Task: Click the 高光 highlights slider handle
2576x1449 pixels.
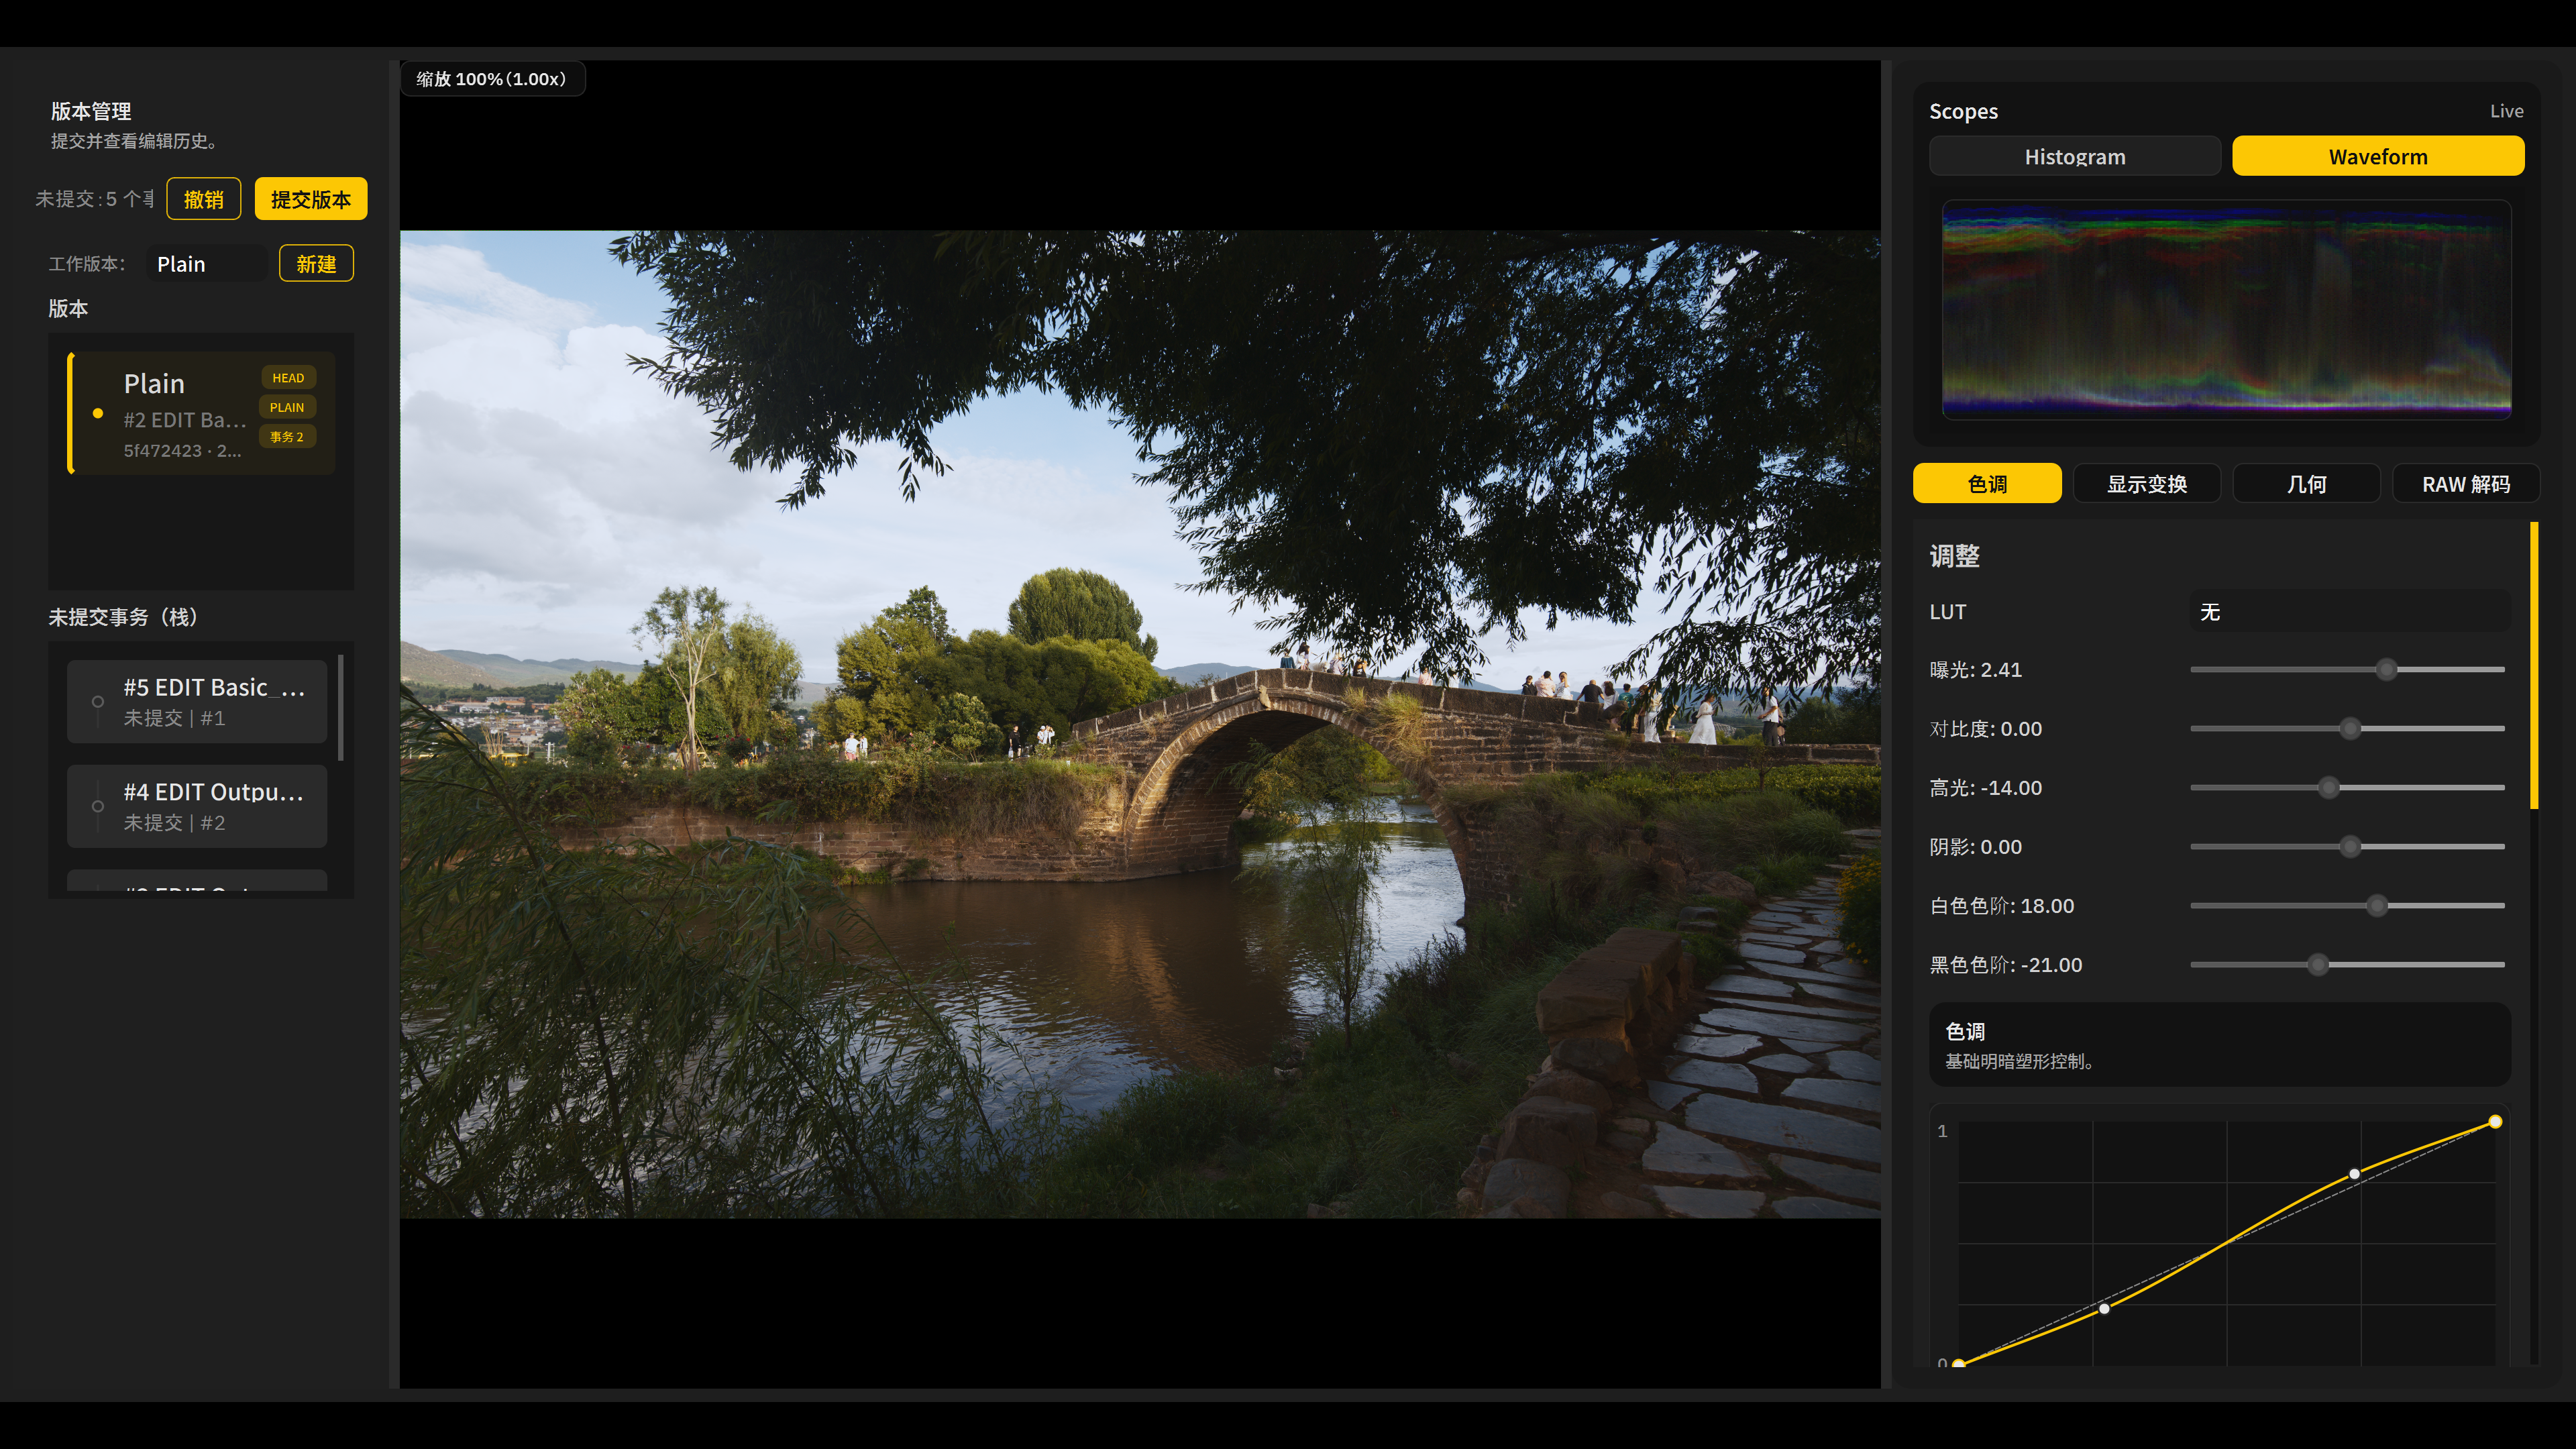Action: (x=2328, y=788)
